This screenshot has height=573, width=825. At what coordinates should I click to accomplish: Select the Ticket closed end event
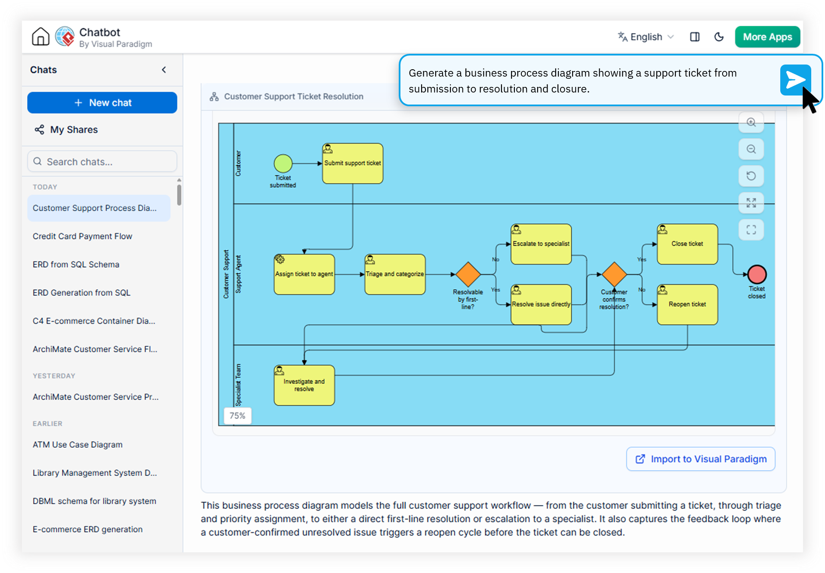(x=757, y=274)
